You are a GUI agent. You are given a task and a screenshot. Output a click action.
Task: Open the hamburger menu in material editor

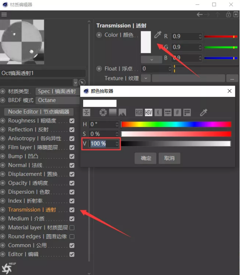(4, 15)
